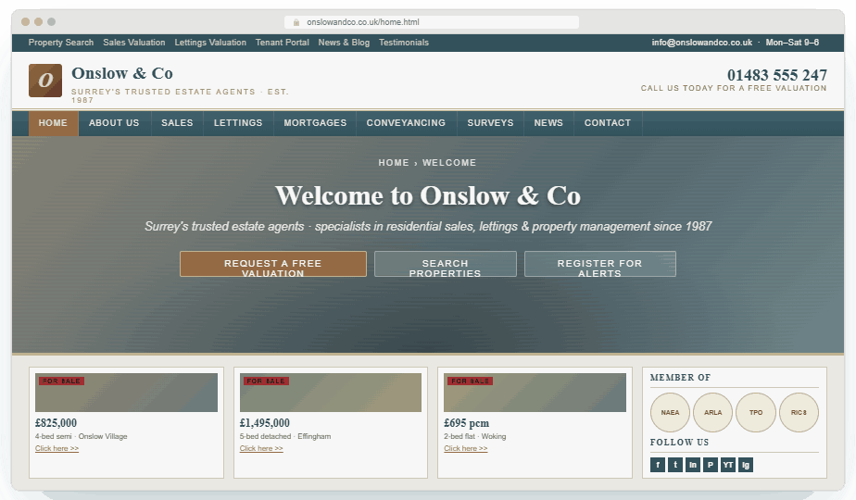Click the Member Of heading
Image resolution: width=856 pixels, height=500 pixels.
[680, 377]
